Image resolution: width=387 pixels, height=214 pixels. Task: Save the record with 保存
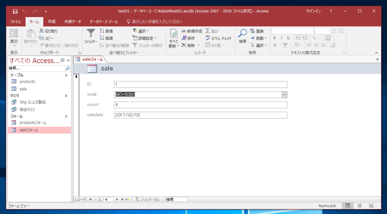(x=188, y=38)
